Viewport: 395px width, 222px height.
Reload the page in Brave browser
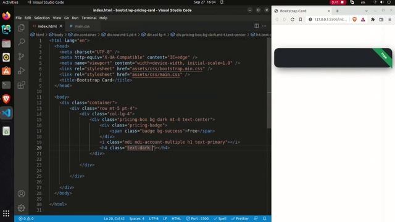point(292,19)
